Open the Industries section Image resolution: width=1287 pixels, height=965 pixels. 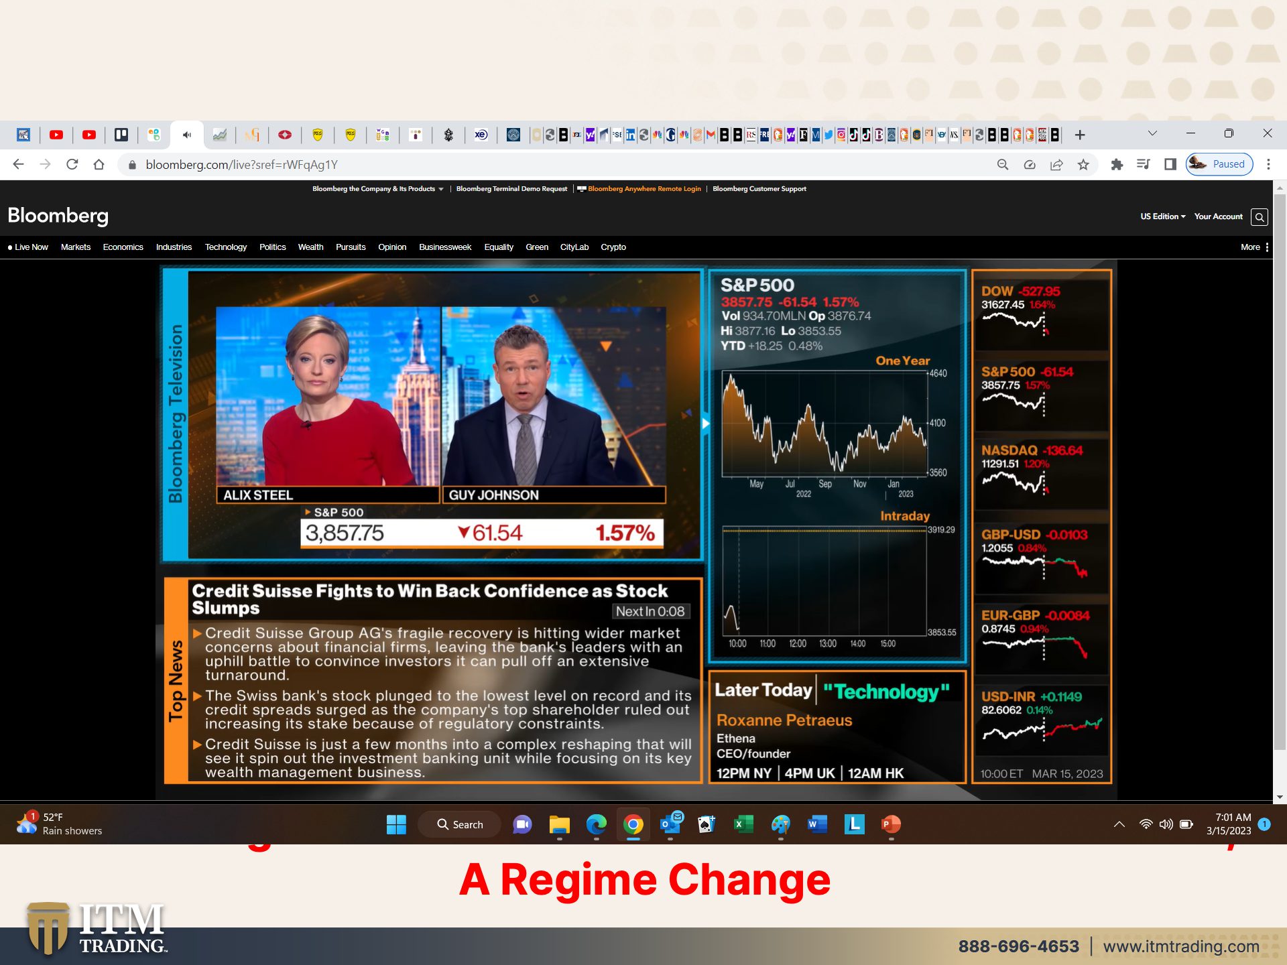[174, 247]
